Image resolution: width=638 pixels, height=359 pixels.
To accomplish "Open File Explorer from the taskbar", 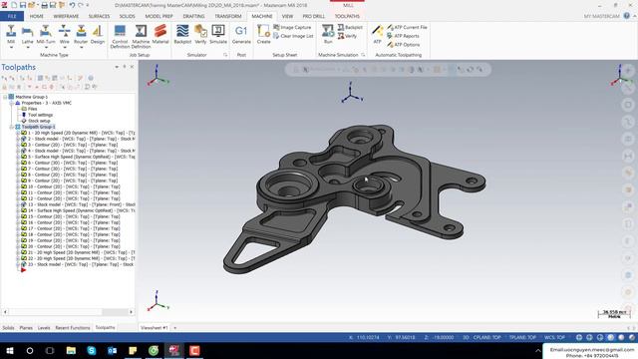I will tap(71, 350).
